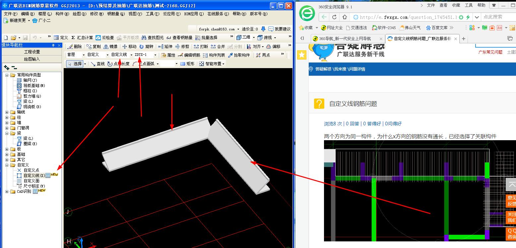Select the 延伸 extend tool
516x248 pixels.
tap(165, 47)
